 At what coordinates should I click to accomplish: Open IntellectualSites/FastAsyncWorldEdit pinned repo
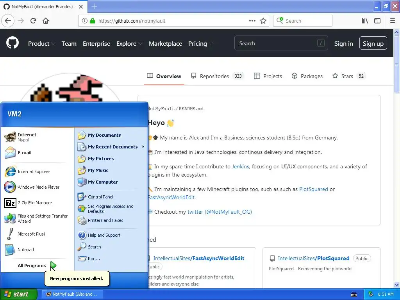pos(199,259)
